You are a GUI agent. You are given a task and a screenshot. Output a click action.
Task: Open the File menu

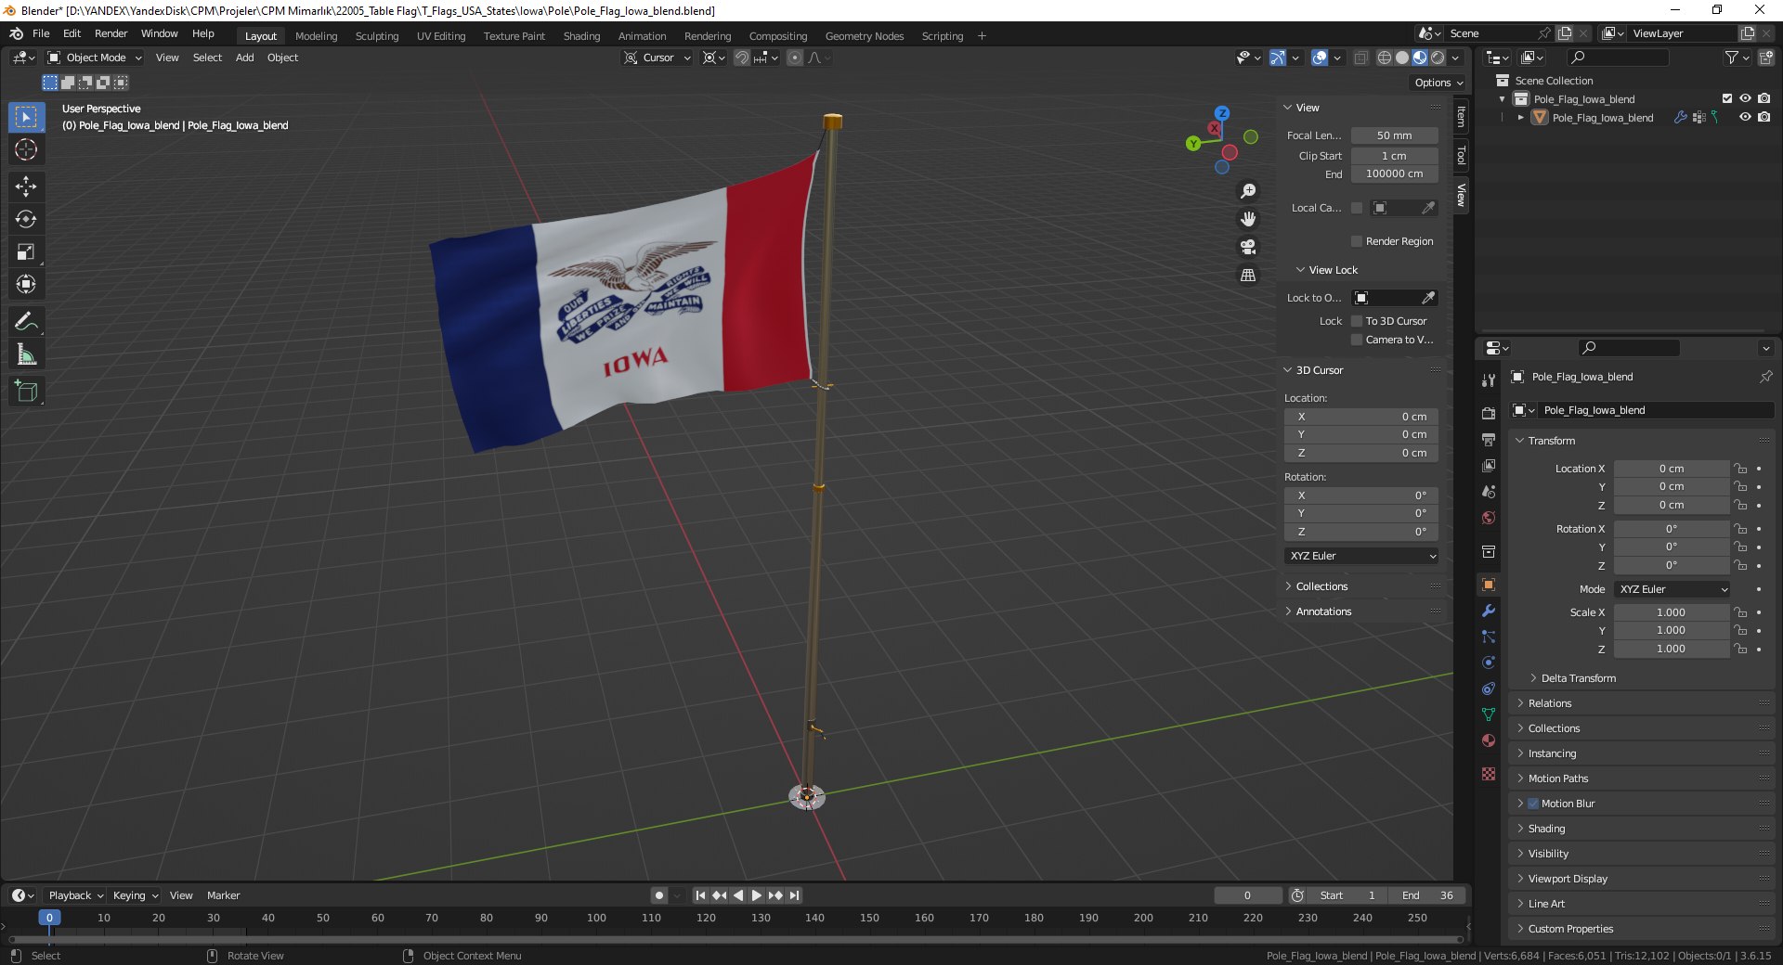pos(41,33)
